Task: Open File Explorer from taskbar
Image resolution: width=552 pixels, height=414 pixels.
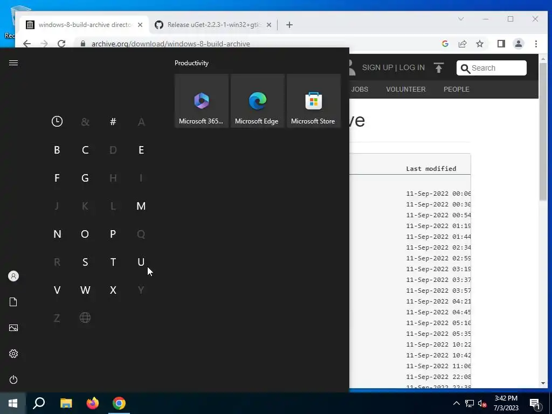Action: pos(66,403)
